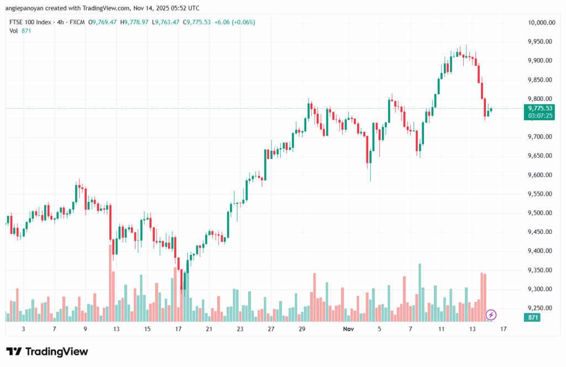The width and height of the screenshot is (566, 367).
Task: Click the 29 date on time axis
Action: 302,329
